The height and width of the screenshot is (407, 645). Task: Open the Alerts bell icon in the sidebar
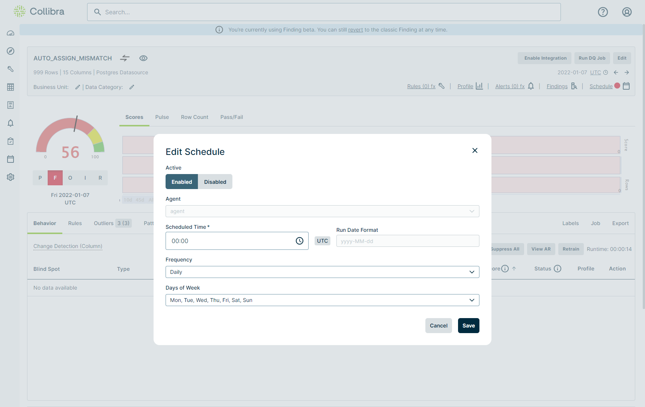11,123
